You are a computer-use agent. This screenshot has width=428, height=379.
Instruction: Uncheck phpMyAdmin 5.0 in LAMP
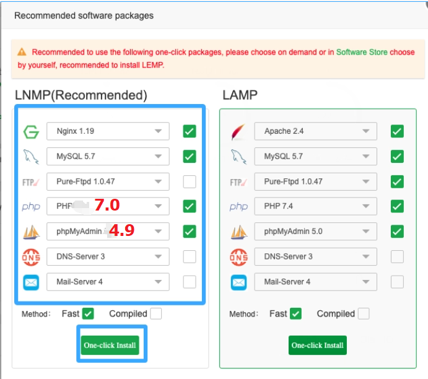coord(397,232)
